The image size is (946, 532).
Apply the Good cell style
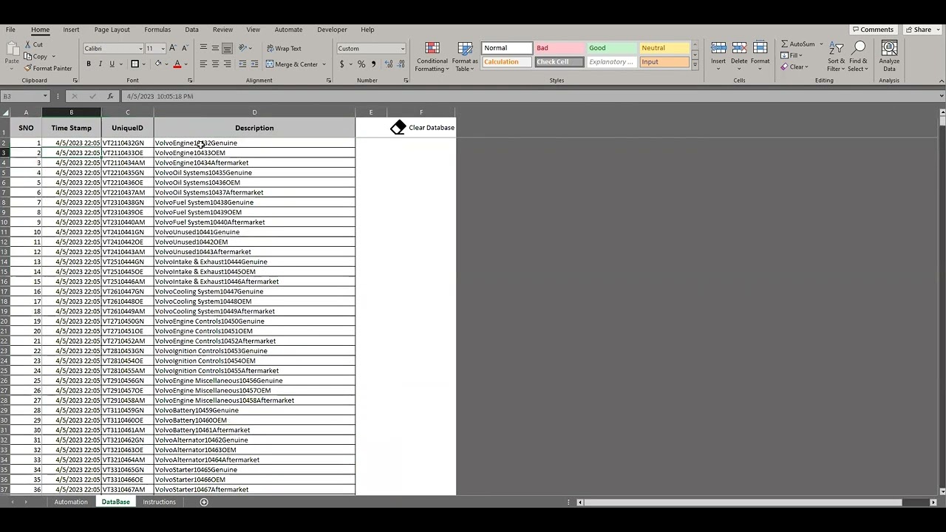point(612,48)
